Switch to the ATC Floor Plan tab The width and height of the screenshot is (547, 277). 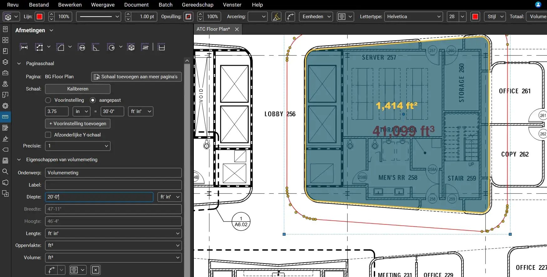pos(213,29)
